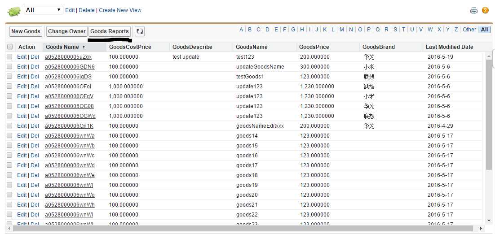Click the 魅族 brand cell

pos(369,87)
